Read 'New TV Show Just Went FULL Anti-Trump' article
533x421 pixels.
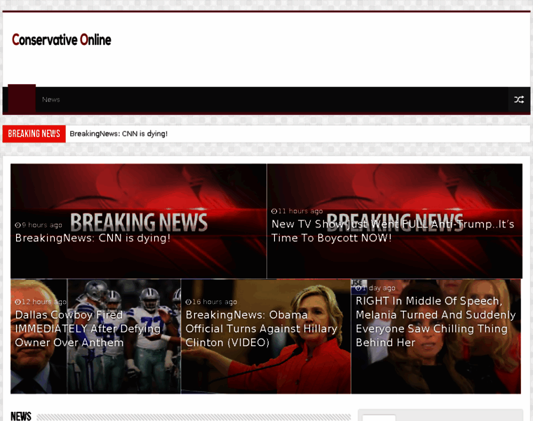pyautogui.click(x=393, y=231)
